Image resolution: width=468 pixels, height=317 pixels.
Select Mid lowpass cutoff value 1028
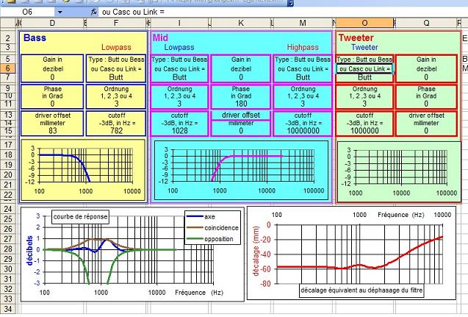(x=180, y=131)
